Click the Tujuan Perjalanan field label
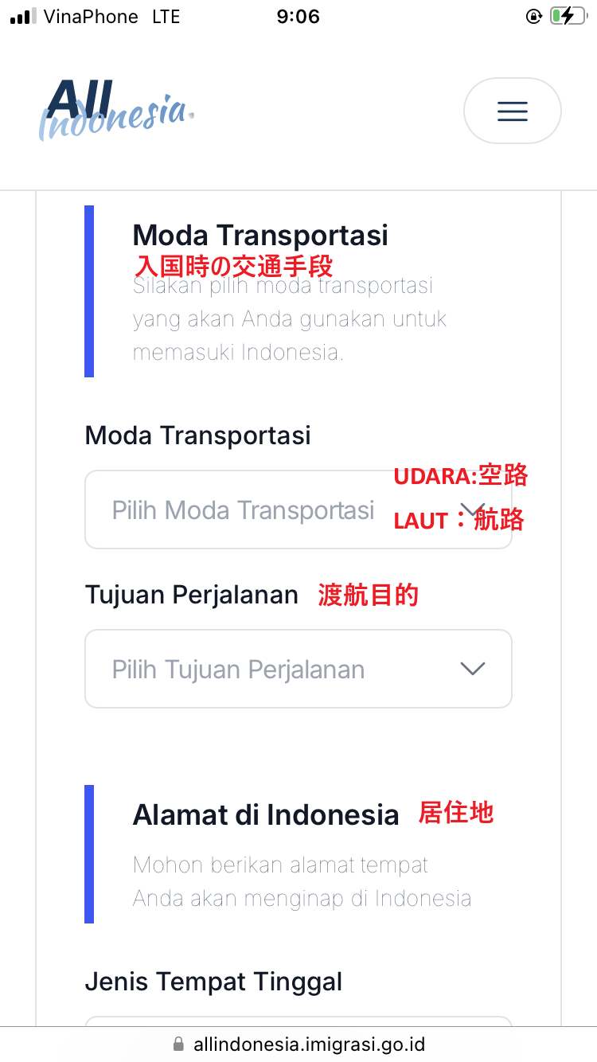This screenshot has width=597, height=1062. 191,595
